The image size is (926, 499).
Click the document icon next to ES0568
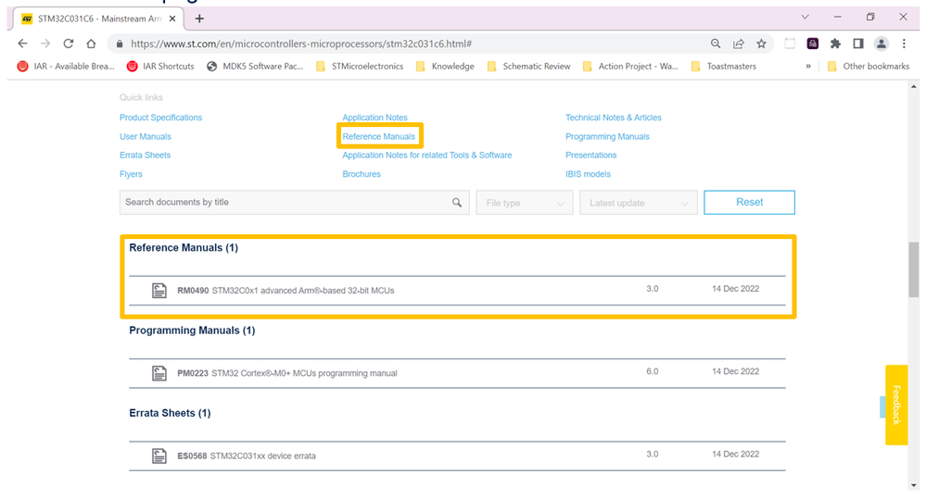coord(159,455)
